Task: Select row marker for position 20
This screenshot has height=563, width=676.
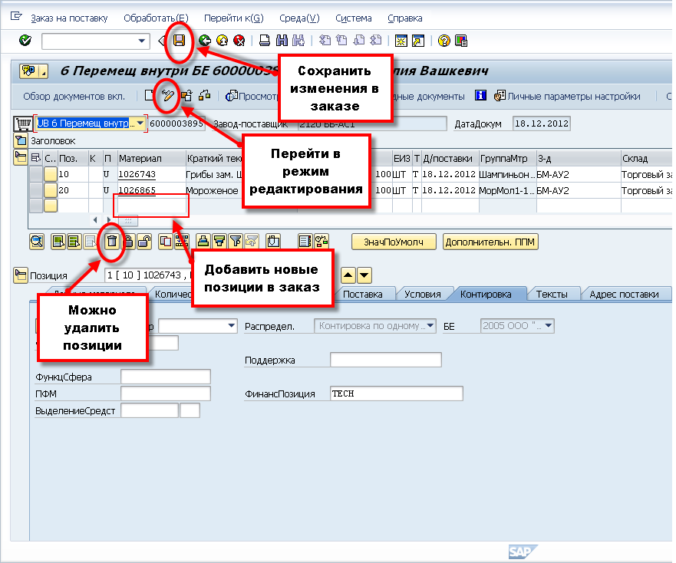Action: point(36,190)
